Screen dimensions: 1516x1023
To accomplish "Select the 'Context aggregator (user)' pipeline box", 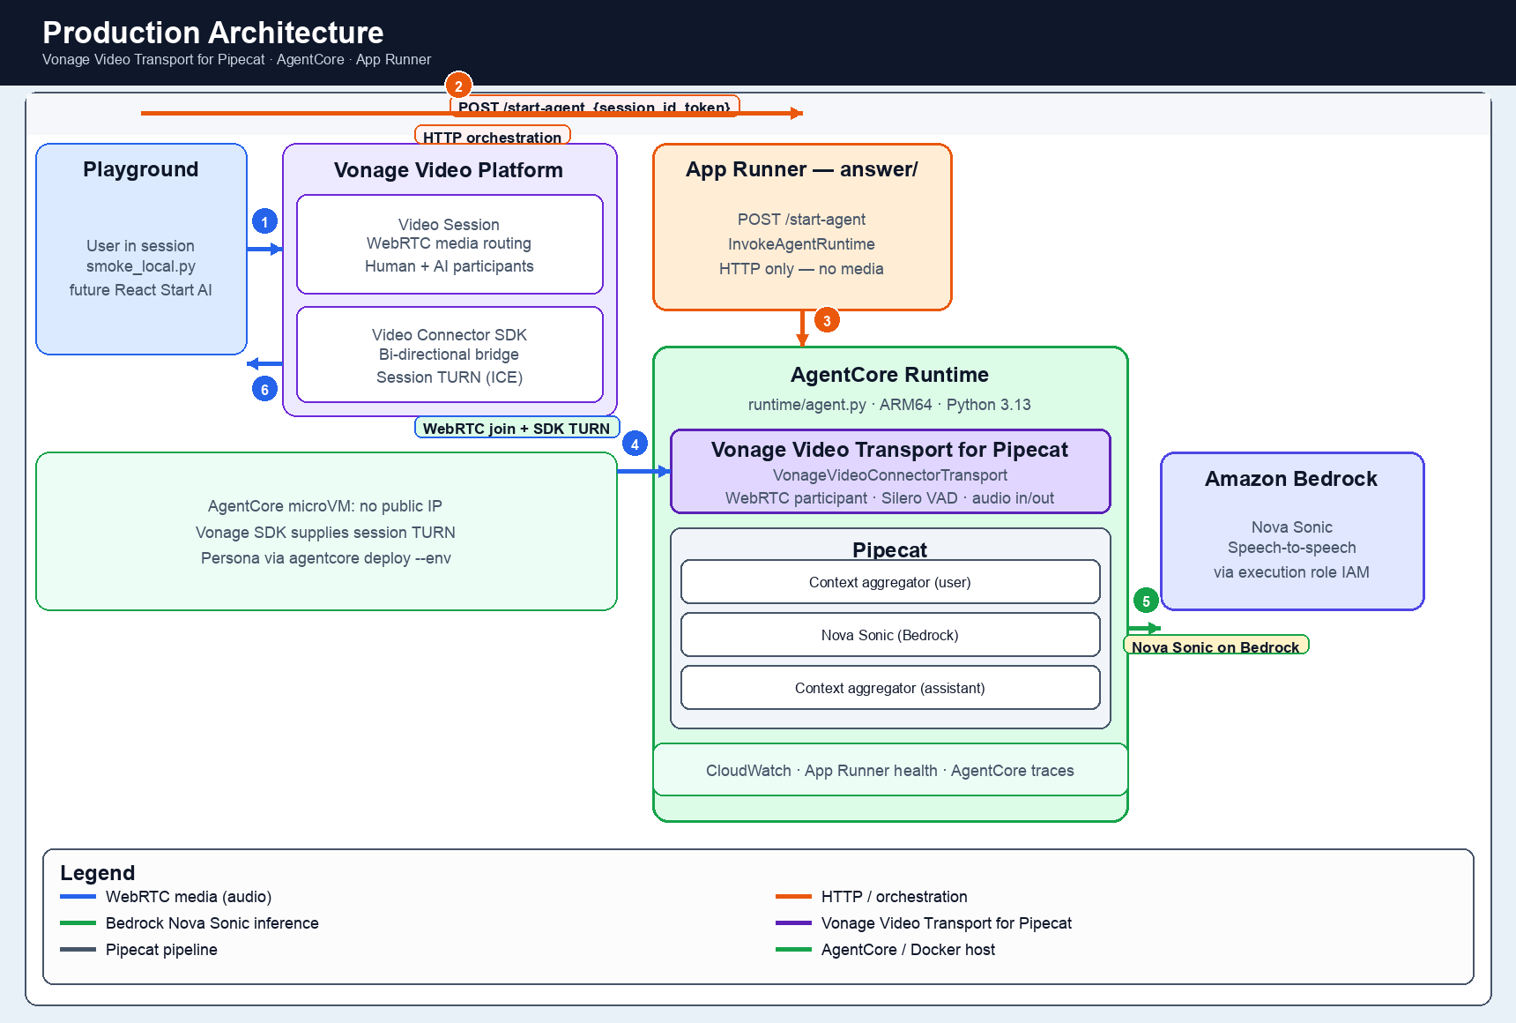I will (890, 582).
